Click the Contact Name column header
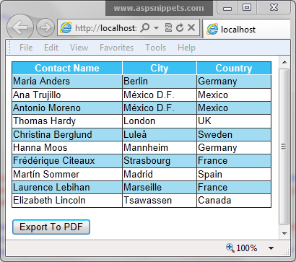Image resolution: width=296 pixels, height=262 pixels. 67,68
